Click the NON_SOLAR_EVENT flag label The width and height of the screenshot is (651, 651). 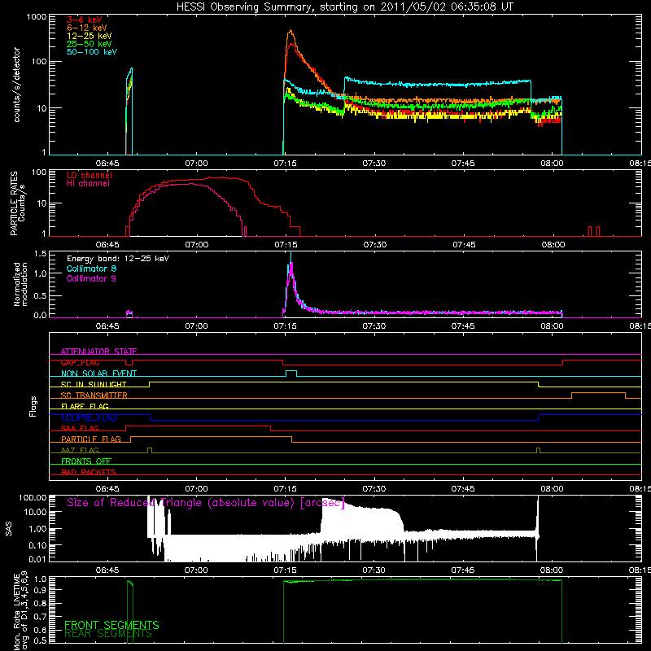98,374
